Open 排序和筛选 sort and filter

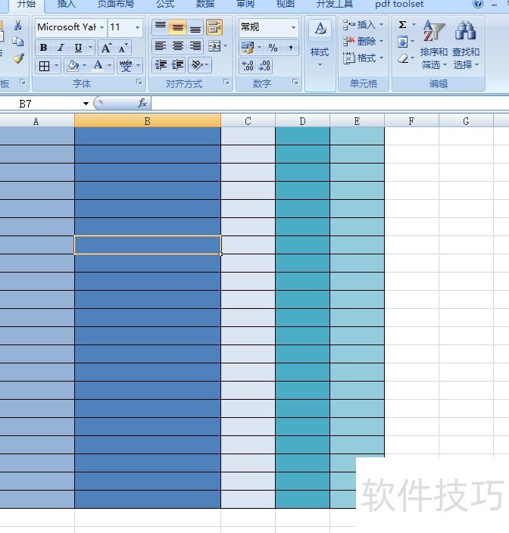coord(434,44)
